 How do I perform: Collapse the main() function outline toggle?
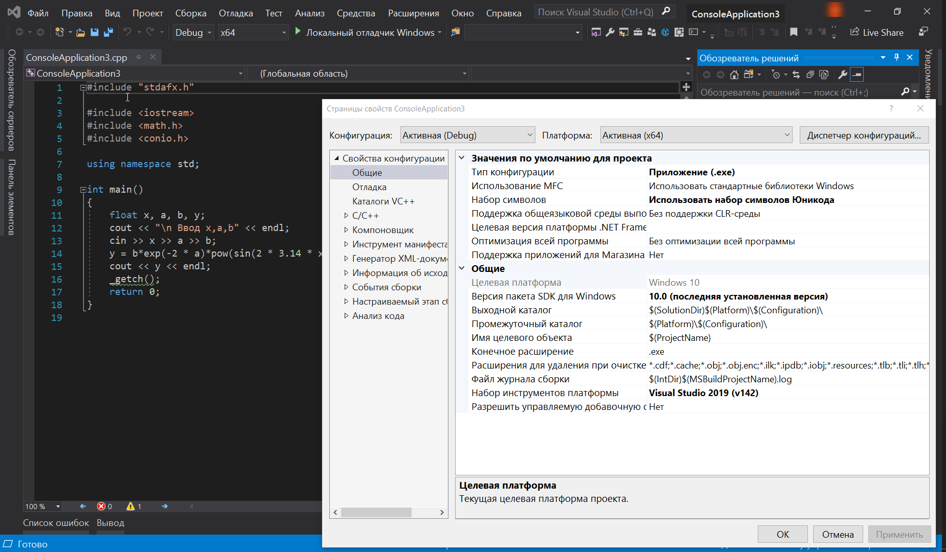83,190
